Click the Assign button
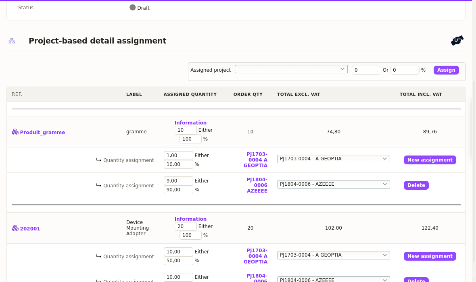This screenshot has height=282, width=476. (x=446, y=70)
